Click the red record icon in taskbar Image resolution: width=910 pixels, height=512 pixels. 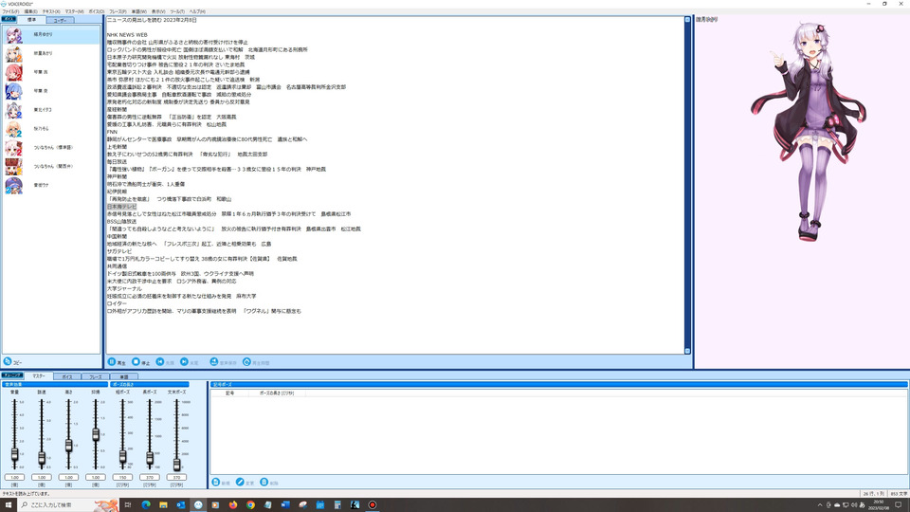click(x=372, y=505)
